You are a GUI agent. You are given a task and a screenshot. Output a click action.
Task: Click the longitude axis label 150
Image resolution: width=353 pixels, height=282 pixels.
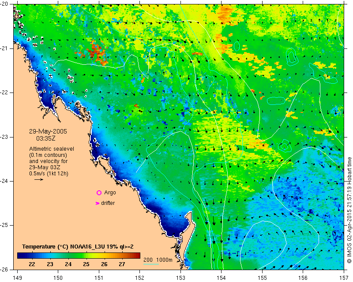58,278
